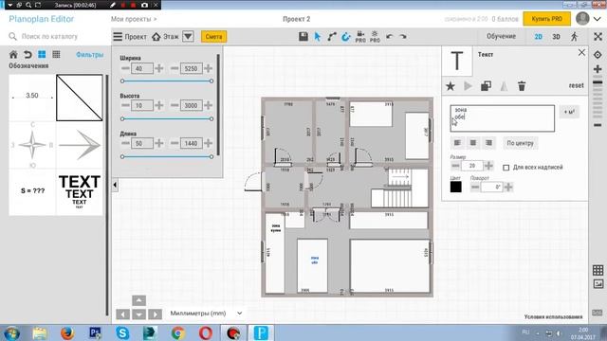
Task: Switch catalog to small grid view
Action: [x=56, y=54]
